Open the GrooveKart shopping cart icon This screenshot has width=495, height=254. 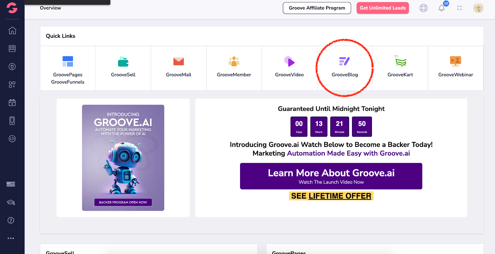click(400, 61)
